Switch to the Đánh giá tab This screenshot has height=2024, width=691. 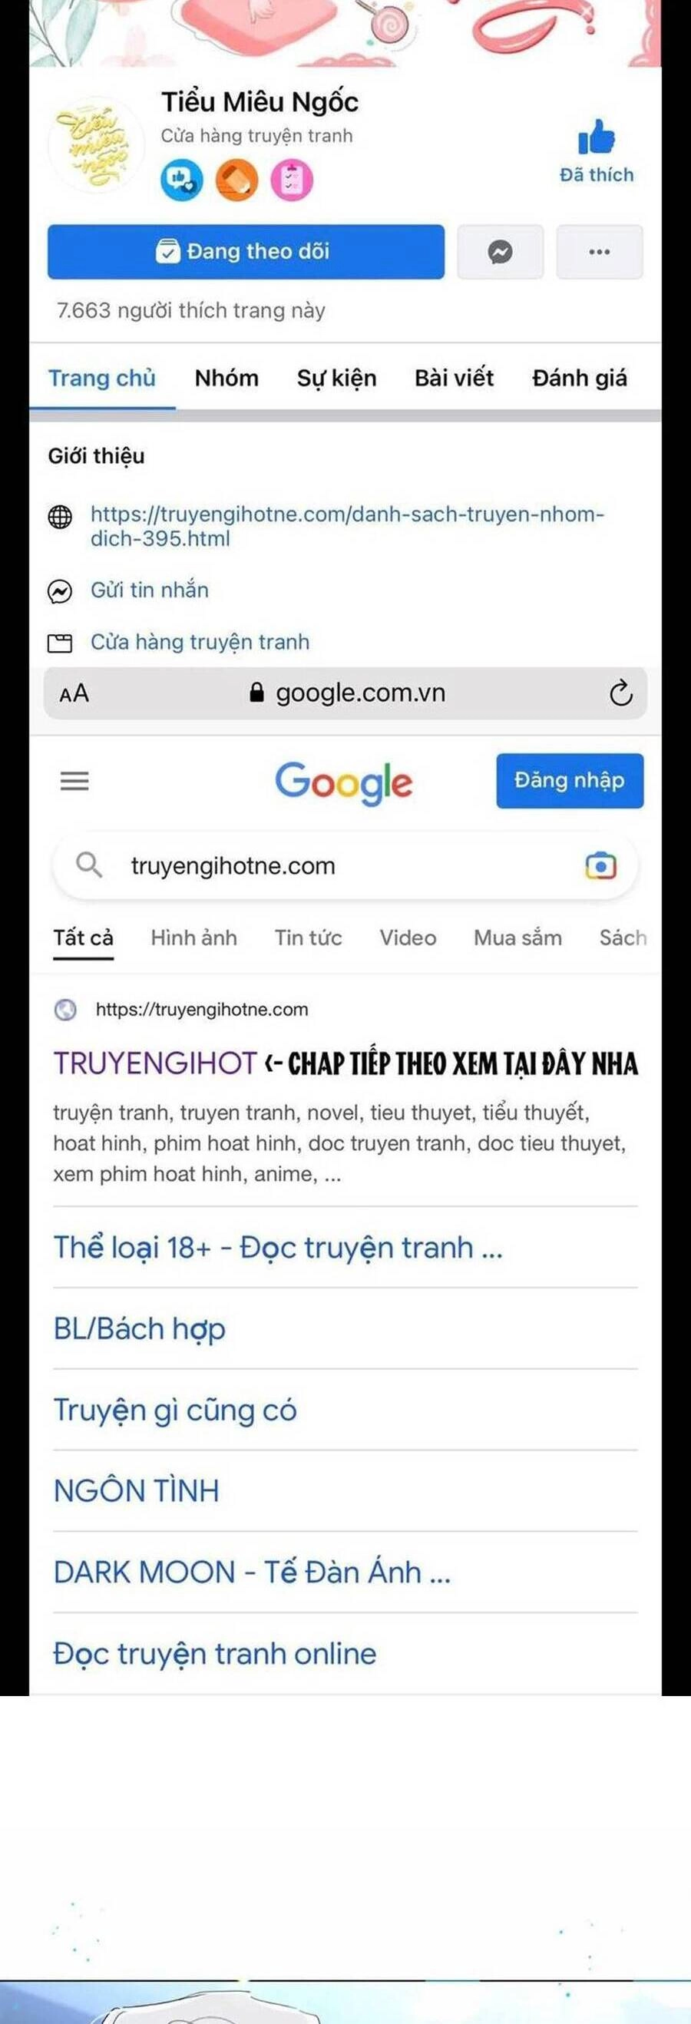click(x=580, y=378)
